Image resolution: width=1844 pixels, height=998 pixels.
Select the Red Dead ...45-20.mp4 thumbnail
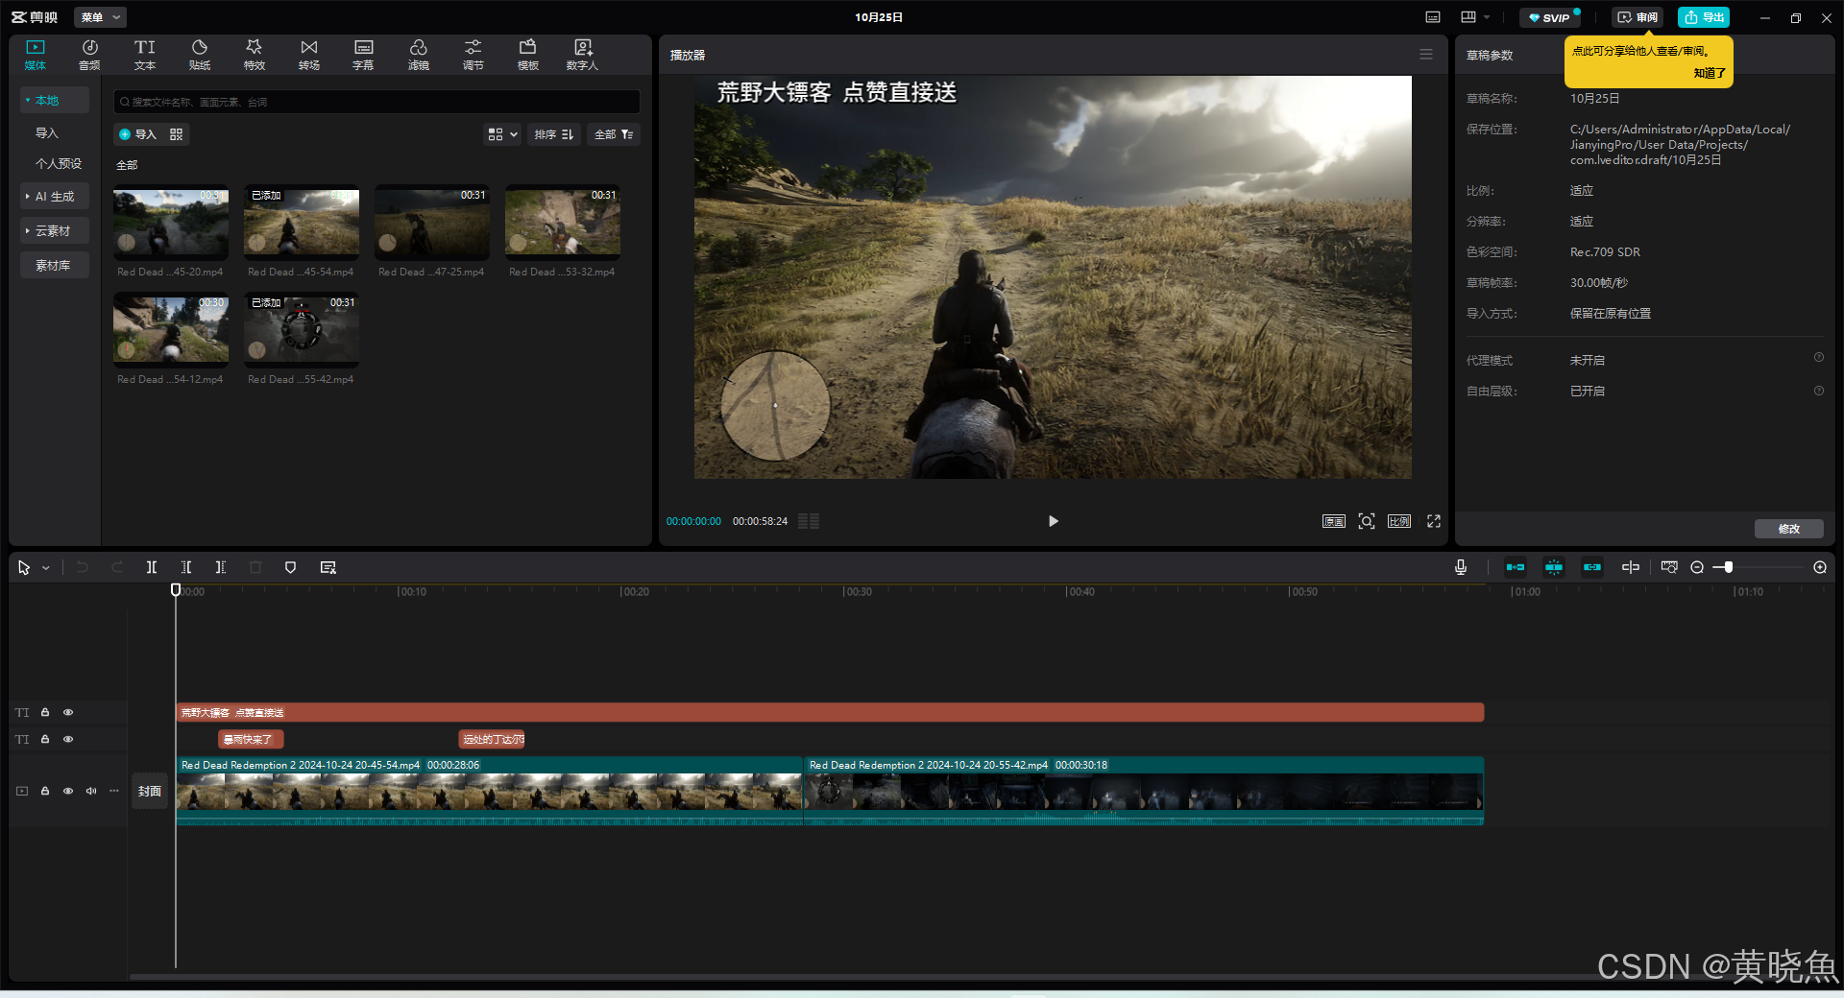[x=171, y=223]
